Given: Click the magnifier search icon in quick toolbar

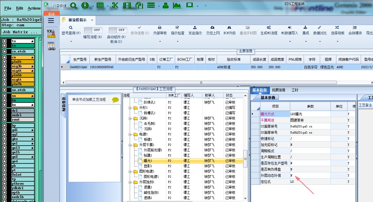Looking at the screenshot, I should coord(74,5).
